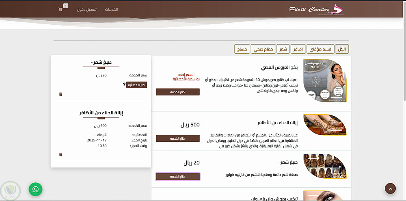
Task: Go to تسجيل دخول login link
Action: (86, 10)
